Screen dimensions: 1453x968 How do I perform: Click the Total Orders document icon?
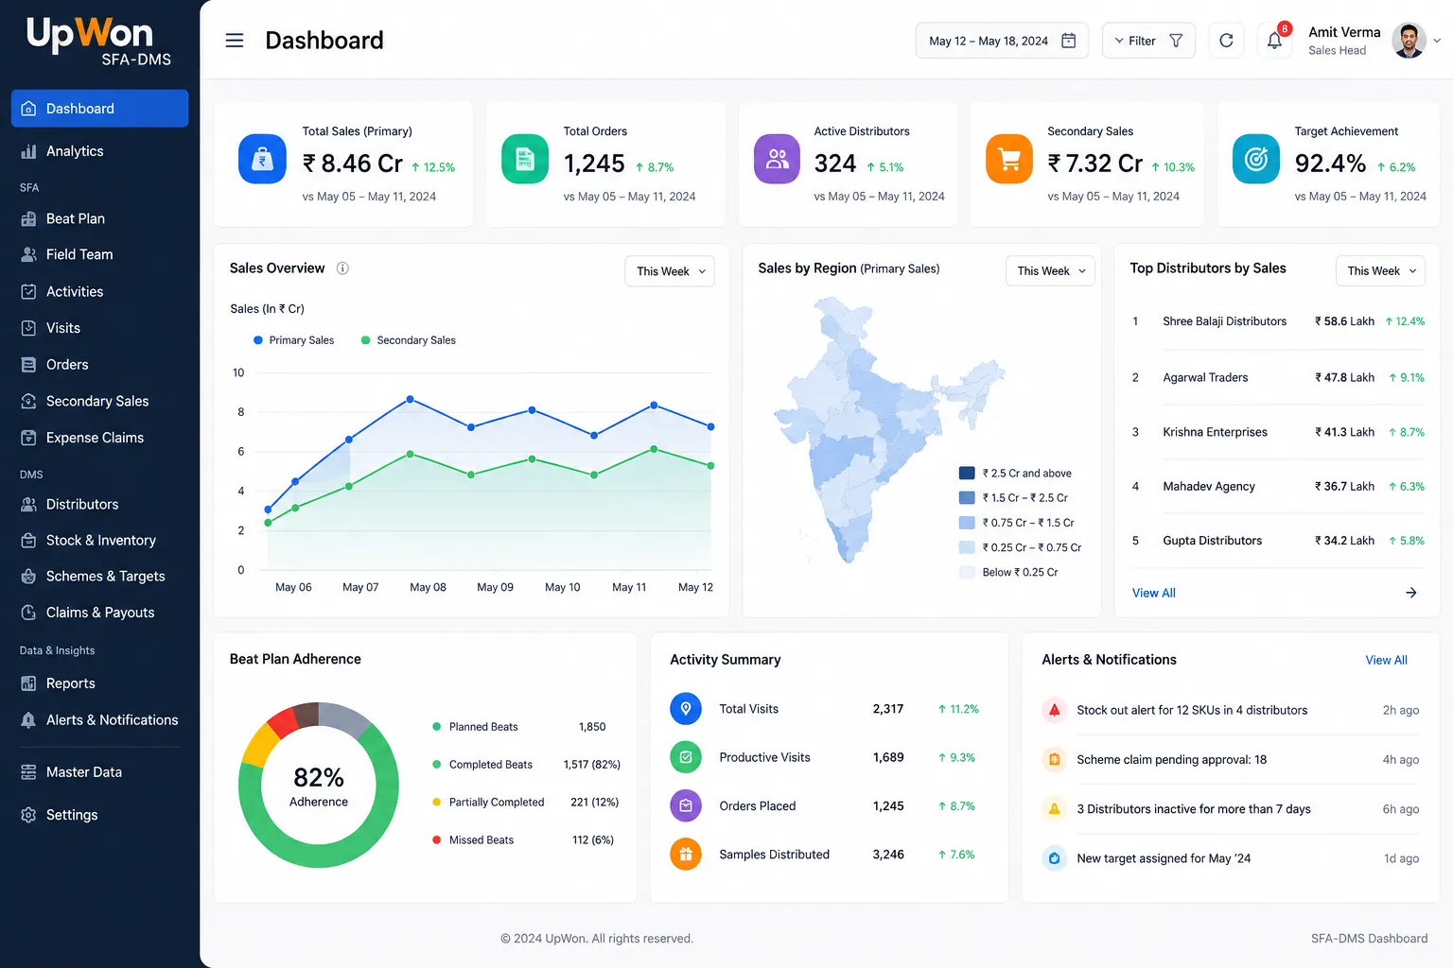click(x=525, y=159)
